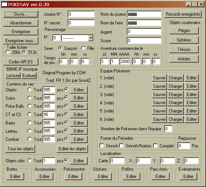206x187 pixels.
Task: Click the Carte map input field
Action: [x=117, y=161]
